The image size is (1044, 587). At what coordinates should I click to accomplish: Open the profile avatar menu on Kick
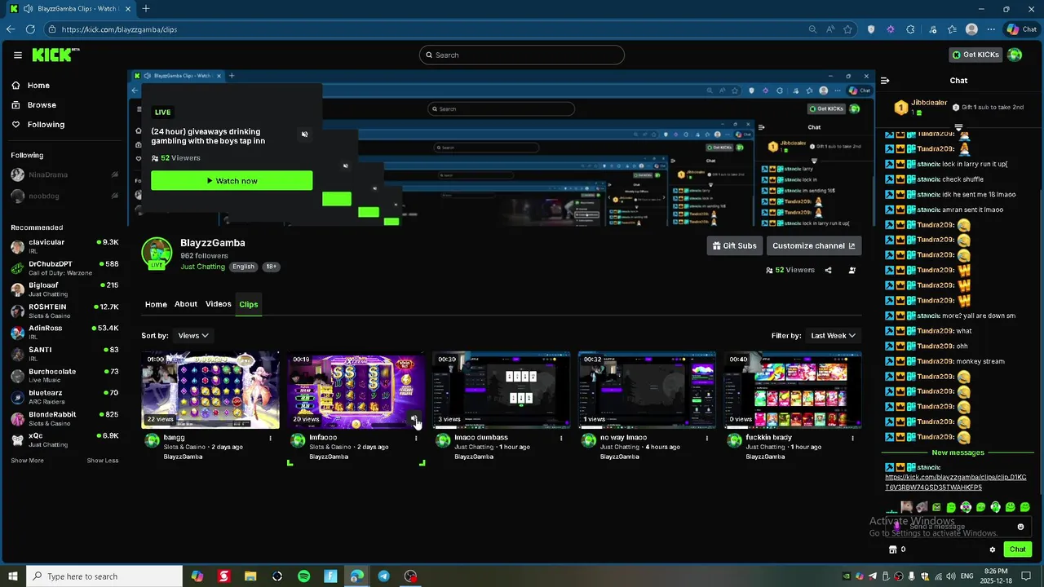1015,55
